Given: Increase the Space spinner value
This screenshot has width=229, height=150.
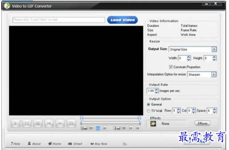Looking at the screenshot, I should tap(214, 109).
